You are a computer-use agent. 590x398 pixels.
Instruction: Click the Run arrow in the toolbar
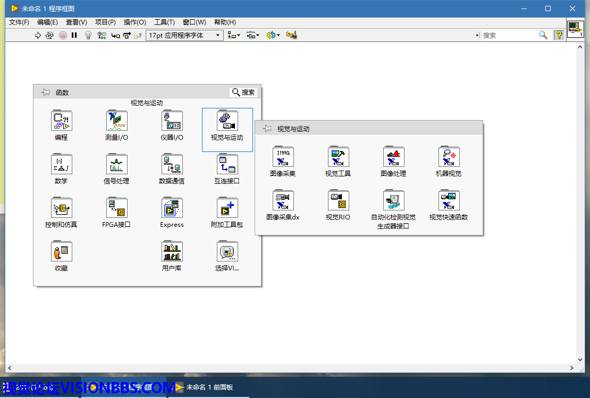[x=38, y=35]
